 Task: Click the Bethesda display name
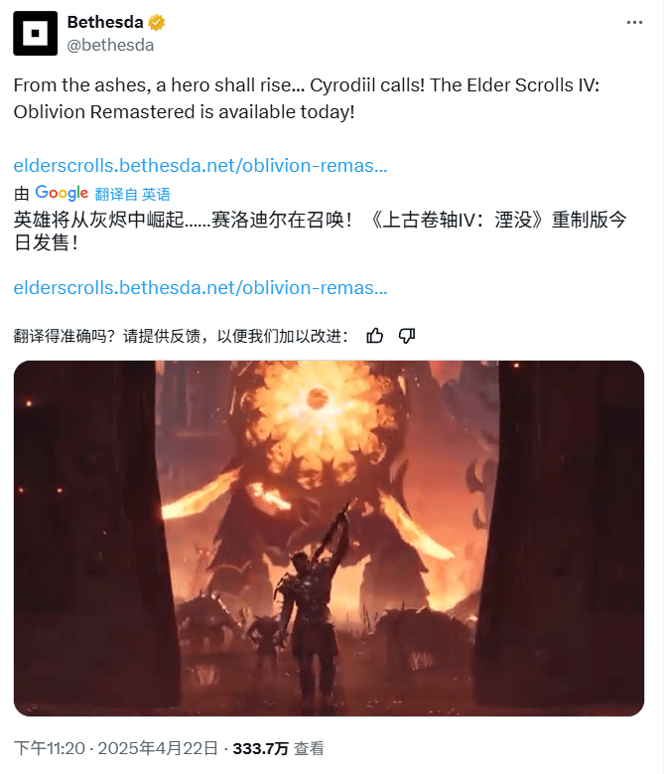105,22
